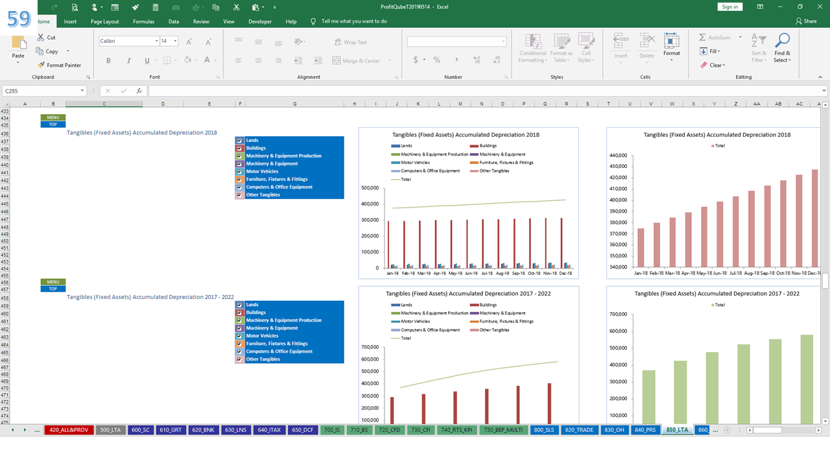Decrease font size with the smaller A
Screen dimensions: 830x467
coord(207,42)
